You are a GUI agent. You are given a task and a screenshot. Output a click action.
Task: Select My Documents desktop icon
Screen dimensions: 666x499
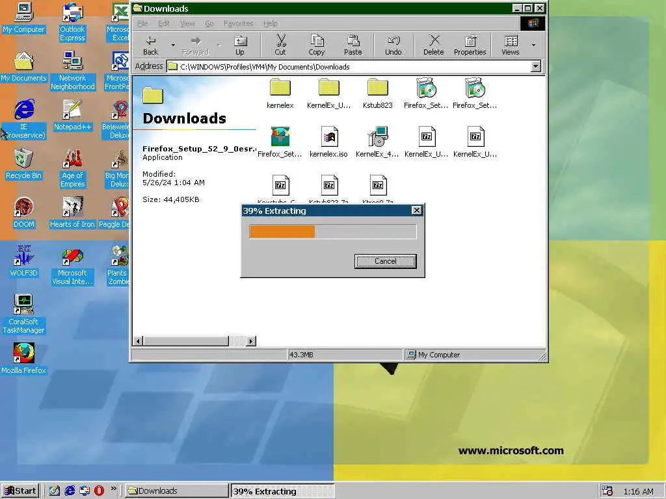coord(24,67)
